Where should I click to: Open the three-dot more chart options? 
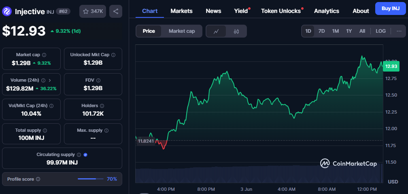point(399,31)
